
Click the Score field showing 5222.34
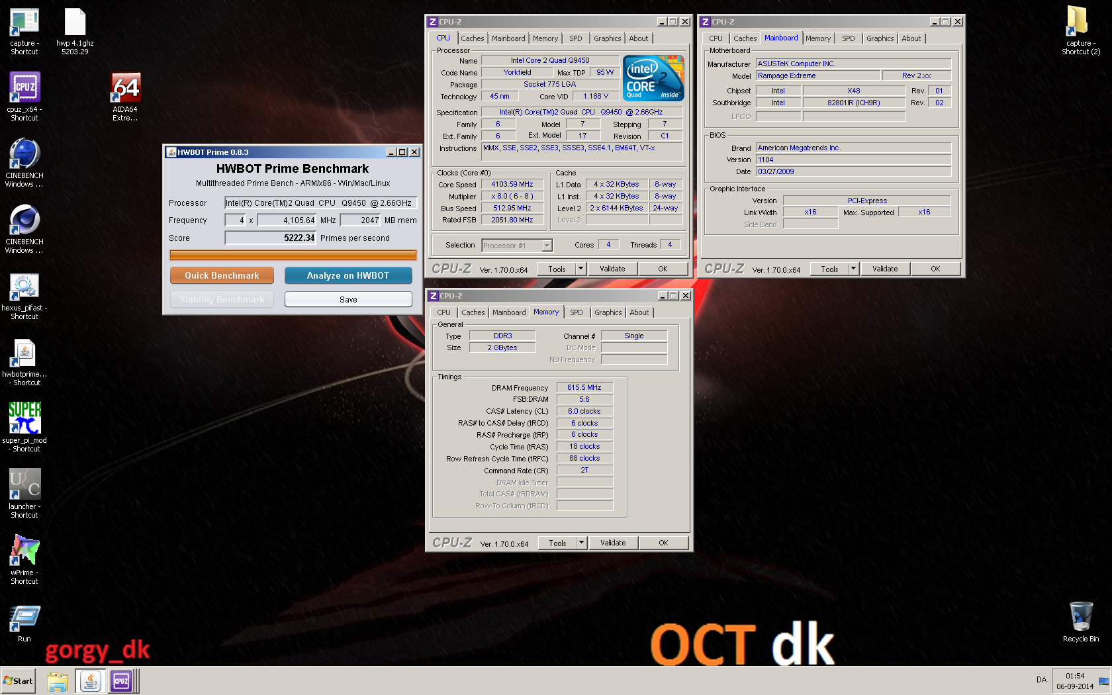(271, 238)
